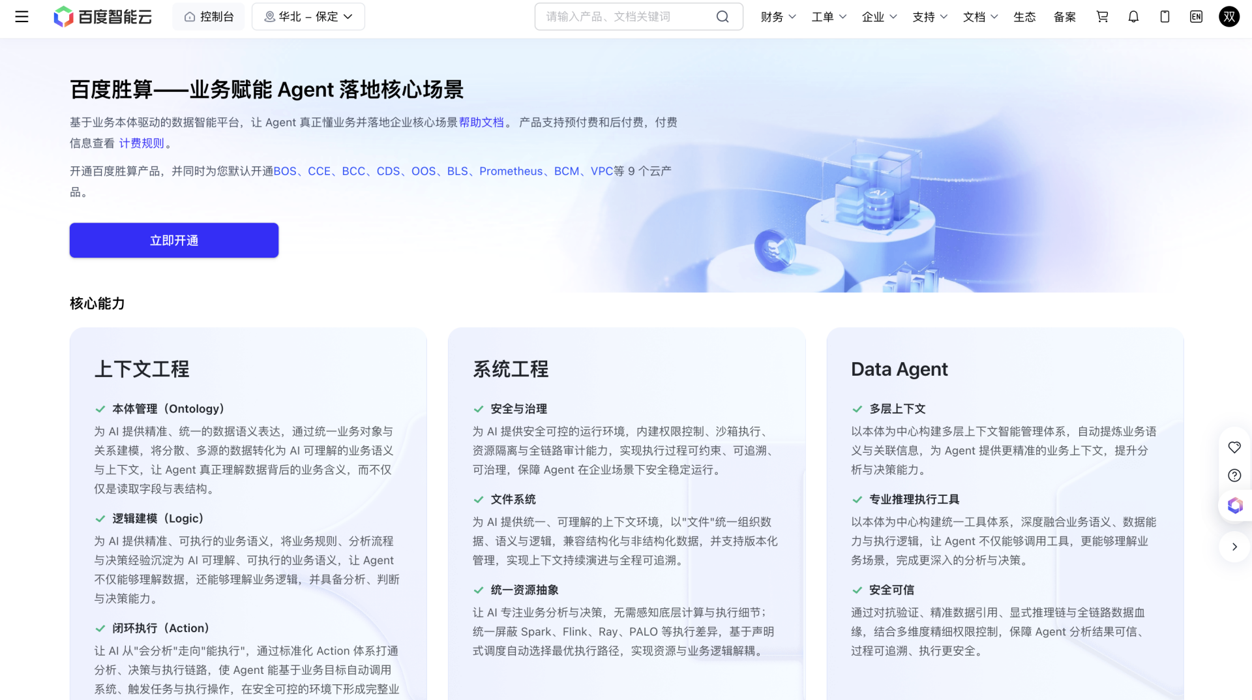Click the 系统工程 card title

click(x=511, y=369)
